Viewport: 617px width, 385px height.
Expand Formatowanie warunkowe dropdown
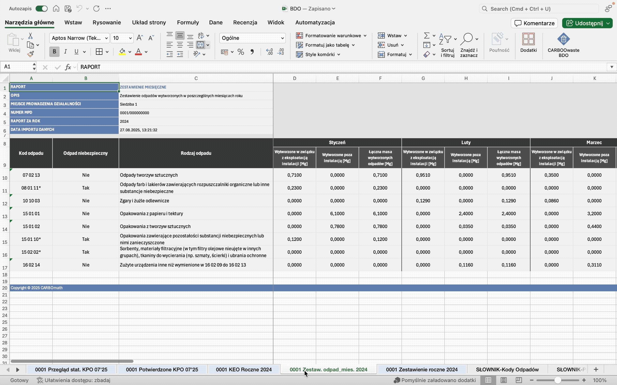click(365, 36)
